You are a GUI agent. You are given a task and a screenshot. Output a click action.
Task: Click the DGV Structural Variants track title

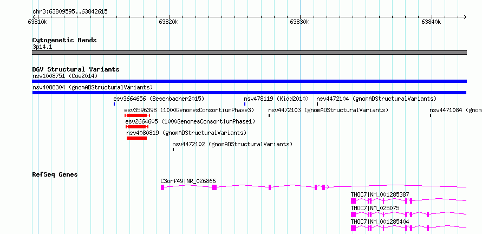click(x=76, y=69)
